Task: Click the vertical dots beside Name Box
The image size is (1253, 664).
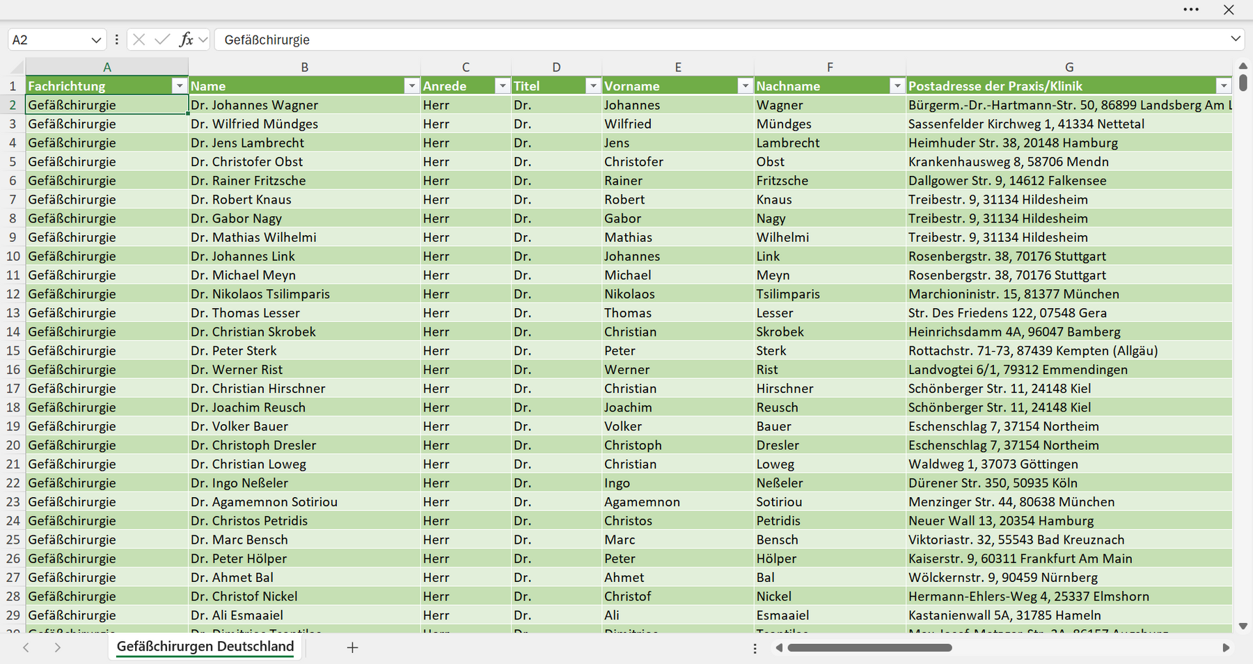Action: [x=117, y=40]
